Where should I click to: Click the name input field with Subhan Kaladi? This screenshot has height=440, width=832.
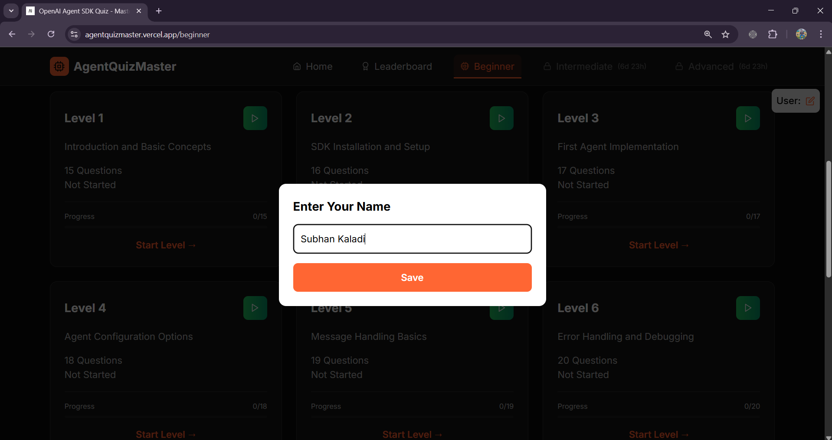point(412,239)
